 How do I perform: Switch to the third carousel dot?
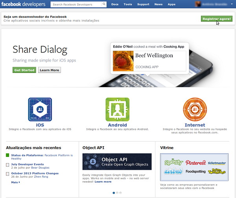(x=120, y=193)
